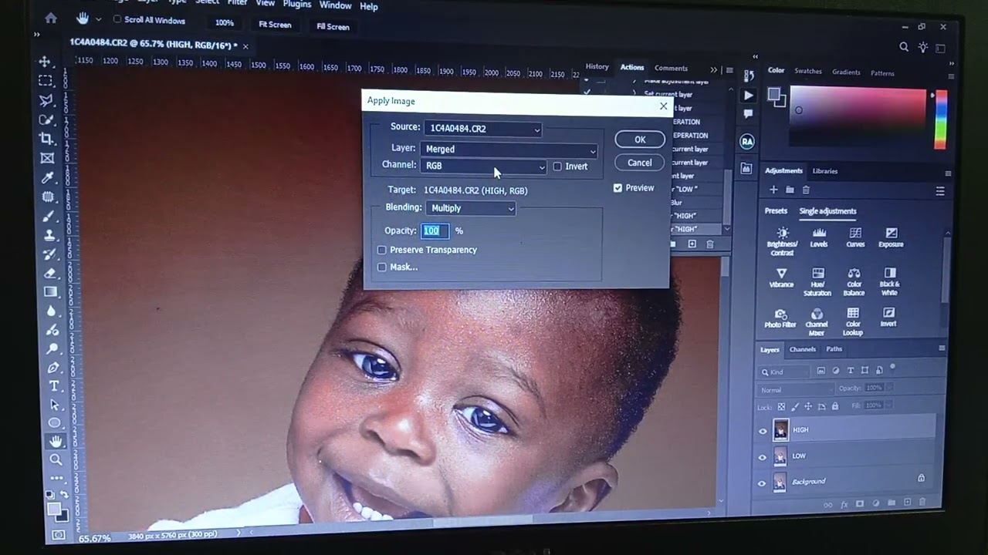Select the Lasso tool

pyautogui.click(x=46, y=100)
